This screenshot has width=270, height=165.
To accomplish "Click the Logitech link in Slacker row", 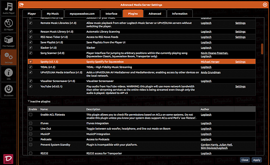I will pos(206,48).
